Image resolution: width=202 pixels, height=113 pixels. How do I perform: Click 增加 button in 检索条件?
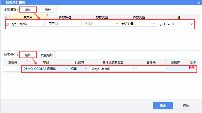28,55
